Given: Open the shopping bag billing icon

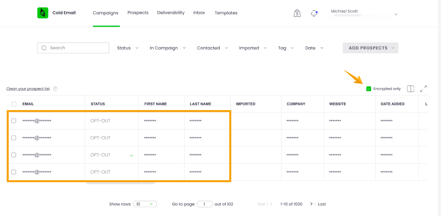Looking at the screenshot, I should (x=297, y=13).
